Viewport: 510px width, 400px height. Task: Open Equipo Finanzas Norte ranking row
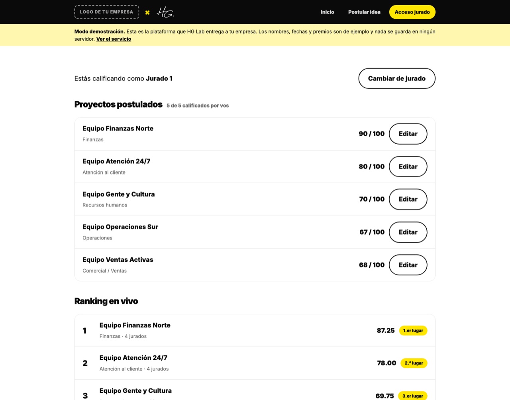255,331
